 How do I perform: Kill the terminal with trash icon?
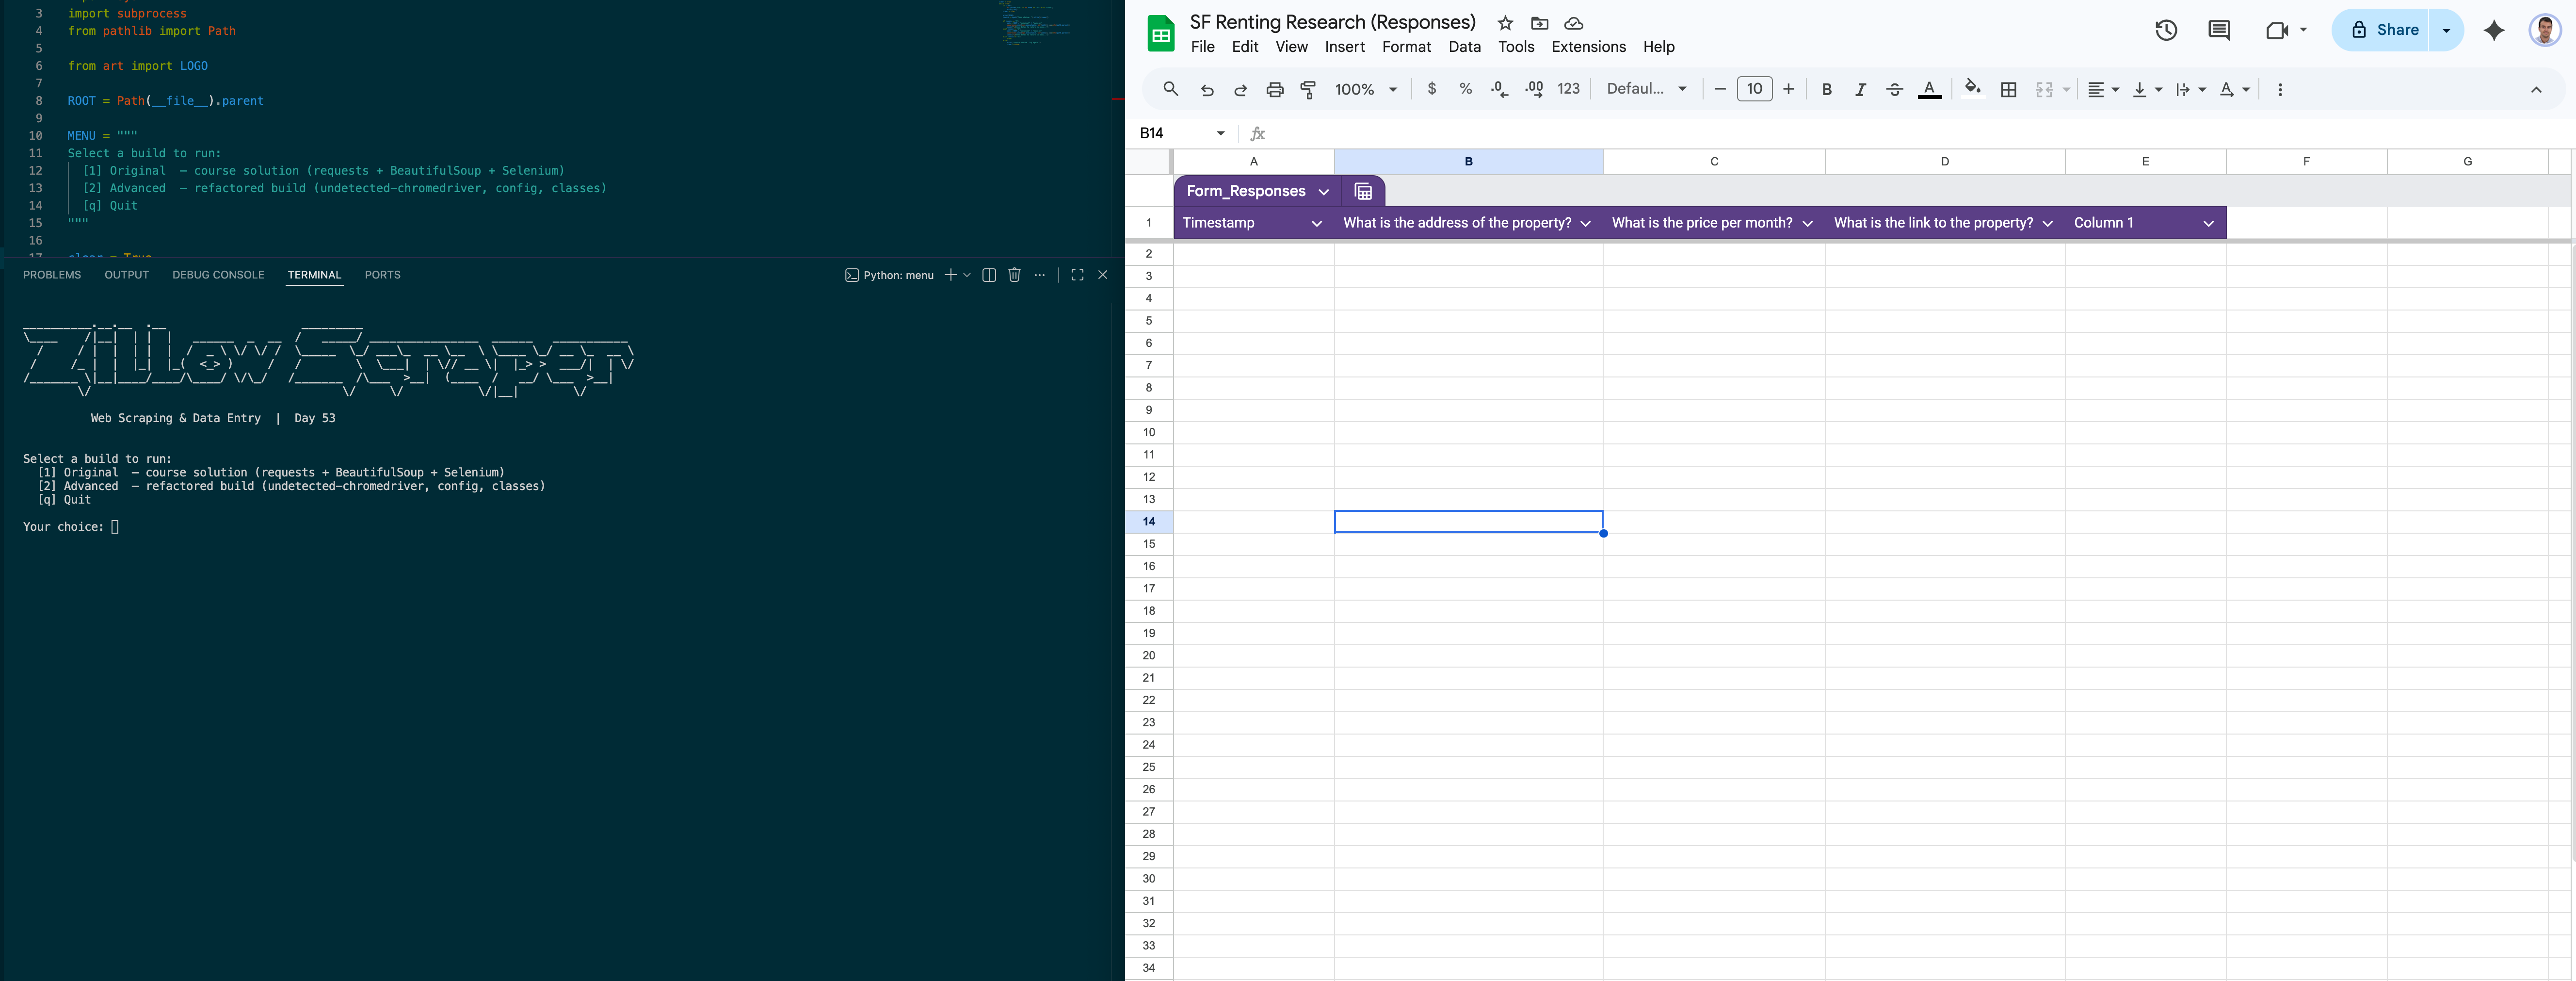1014,275
